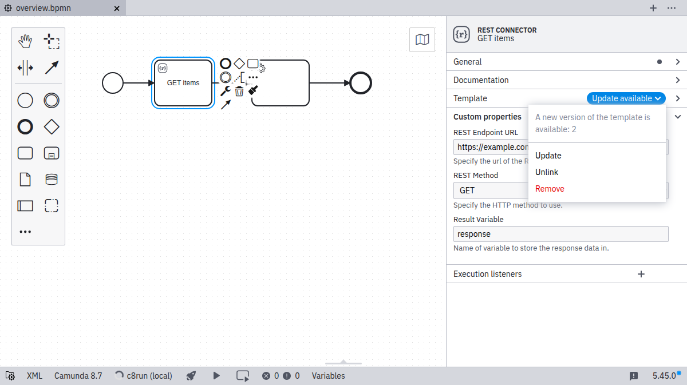Select the global connect arrow tool
Image resolution: width=687 pixels, height=385 pixels.
(x=52, y=68)
